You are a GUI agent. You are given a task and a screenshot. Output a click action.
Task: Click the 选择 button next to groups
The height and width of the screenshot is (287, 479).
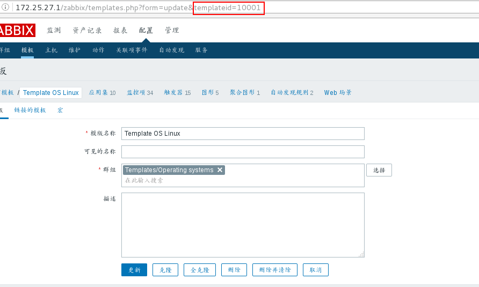tap(379, 170)
